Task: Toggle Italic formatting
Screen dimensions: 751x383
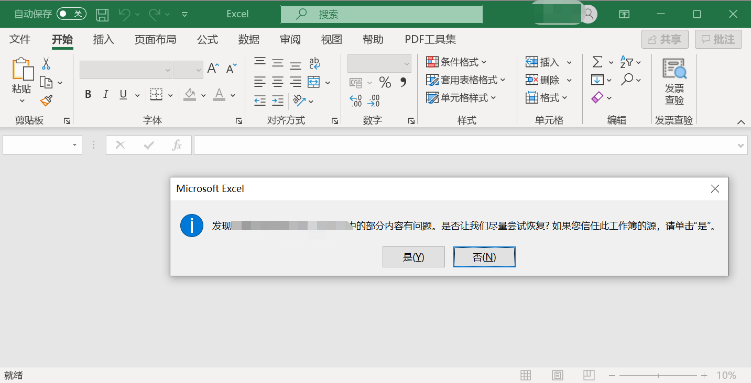Action: tap(105, 94)
